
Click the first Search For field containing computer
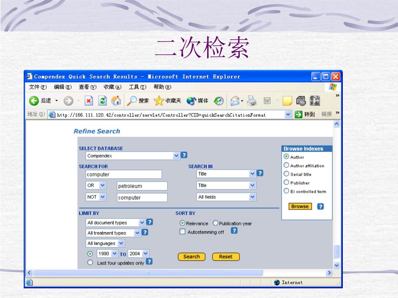point(124,174)
